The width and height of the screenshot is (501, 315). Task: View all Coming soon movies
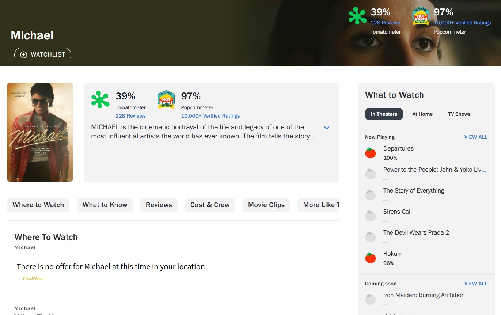tap(476, 284)
